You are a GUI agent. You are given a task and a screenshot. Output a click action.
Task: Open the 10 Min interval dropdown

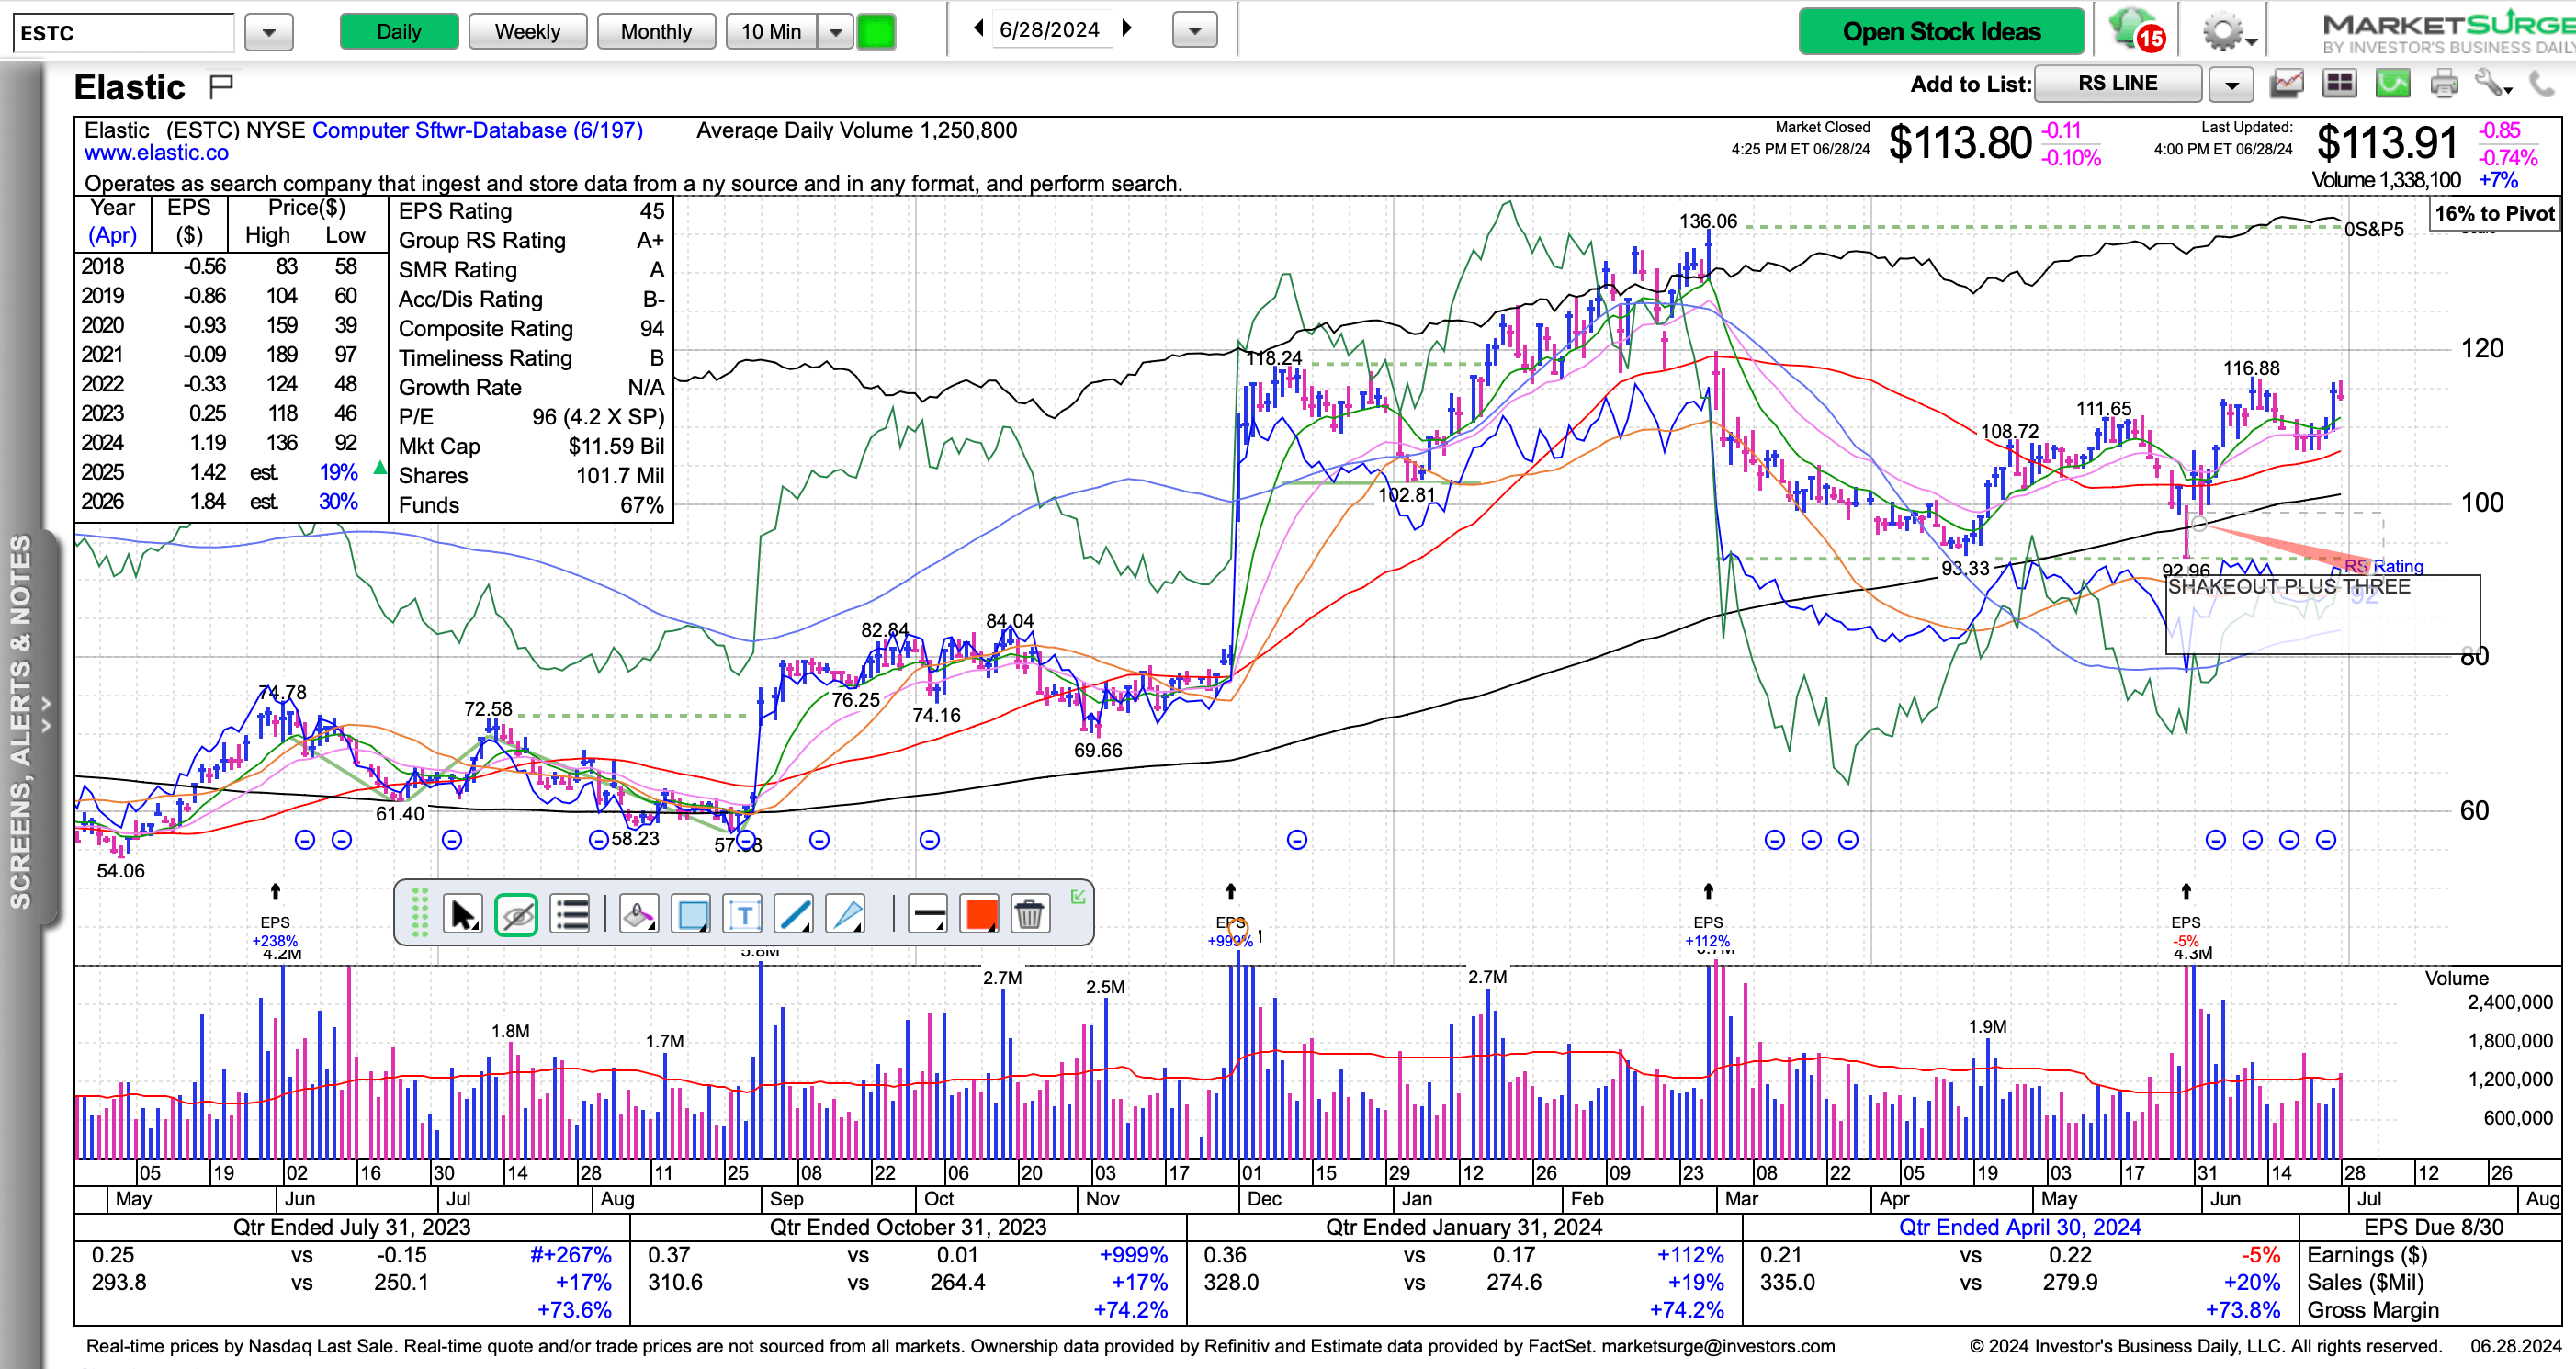(x=835, y=32)
